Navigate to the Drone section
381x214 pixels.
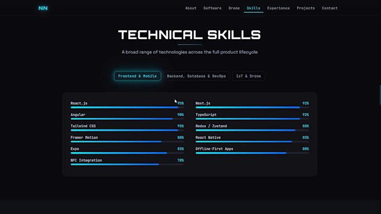[x=234, y=8]
